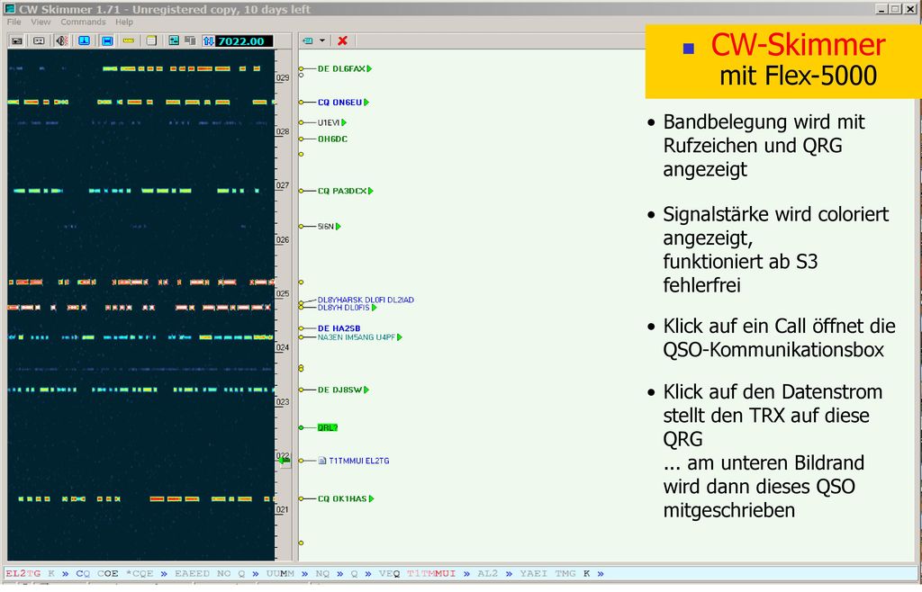Select the CQ ON6EU callsign
Image resolution: width=922 pixels, height=592 pixels.
(339, 103)
